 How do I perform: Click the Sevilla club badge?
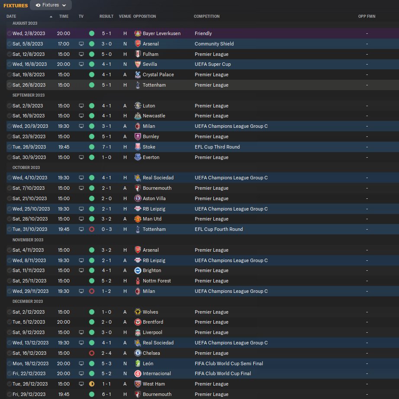click(138, 64)
